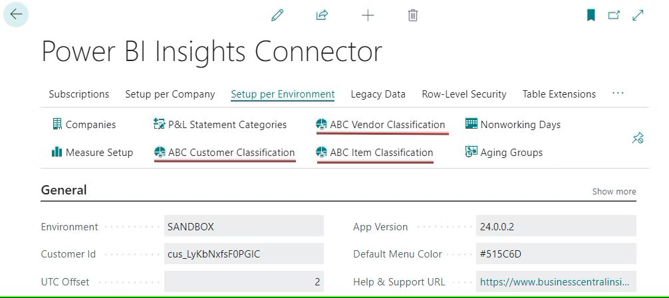Click the UTC Offset field
Image resolution: width=669 pixels, height=298 pixels.
click(243, 282)
